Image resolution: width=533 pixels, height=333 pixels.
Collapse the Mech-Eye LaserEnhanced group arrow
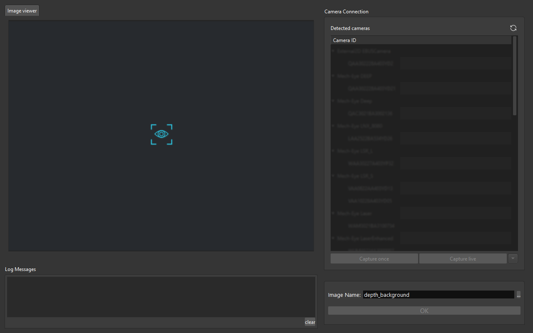tap(333, 238)
